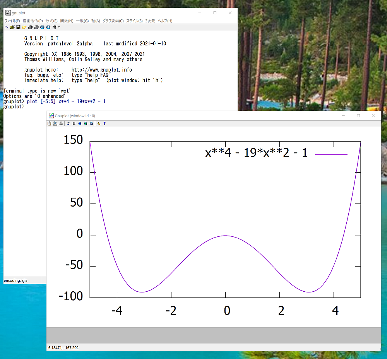Viewport: 387px width, 359px height.
Task: Print the plot from the plot window toolbar
Action: pyautogui.click(x=61, y=124)
